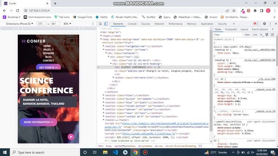Toggle the device toolbar icon
The image size is (278, 156).
pos(106,24)
